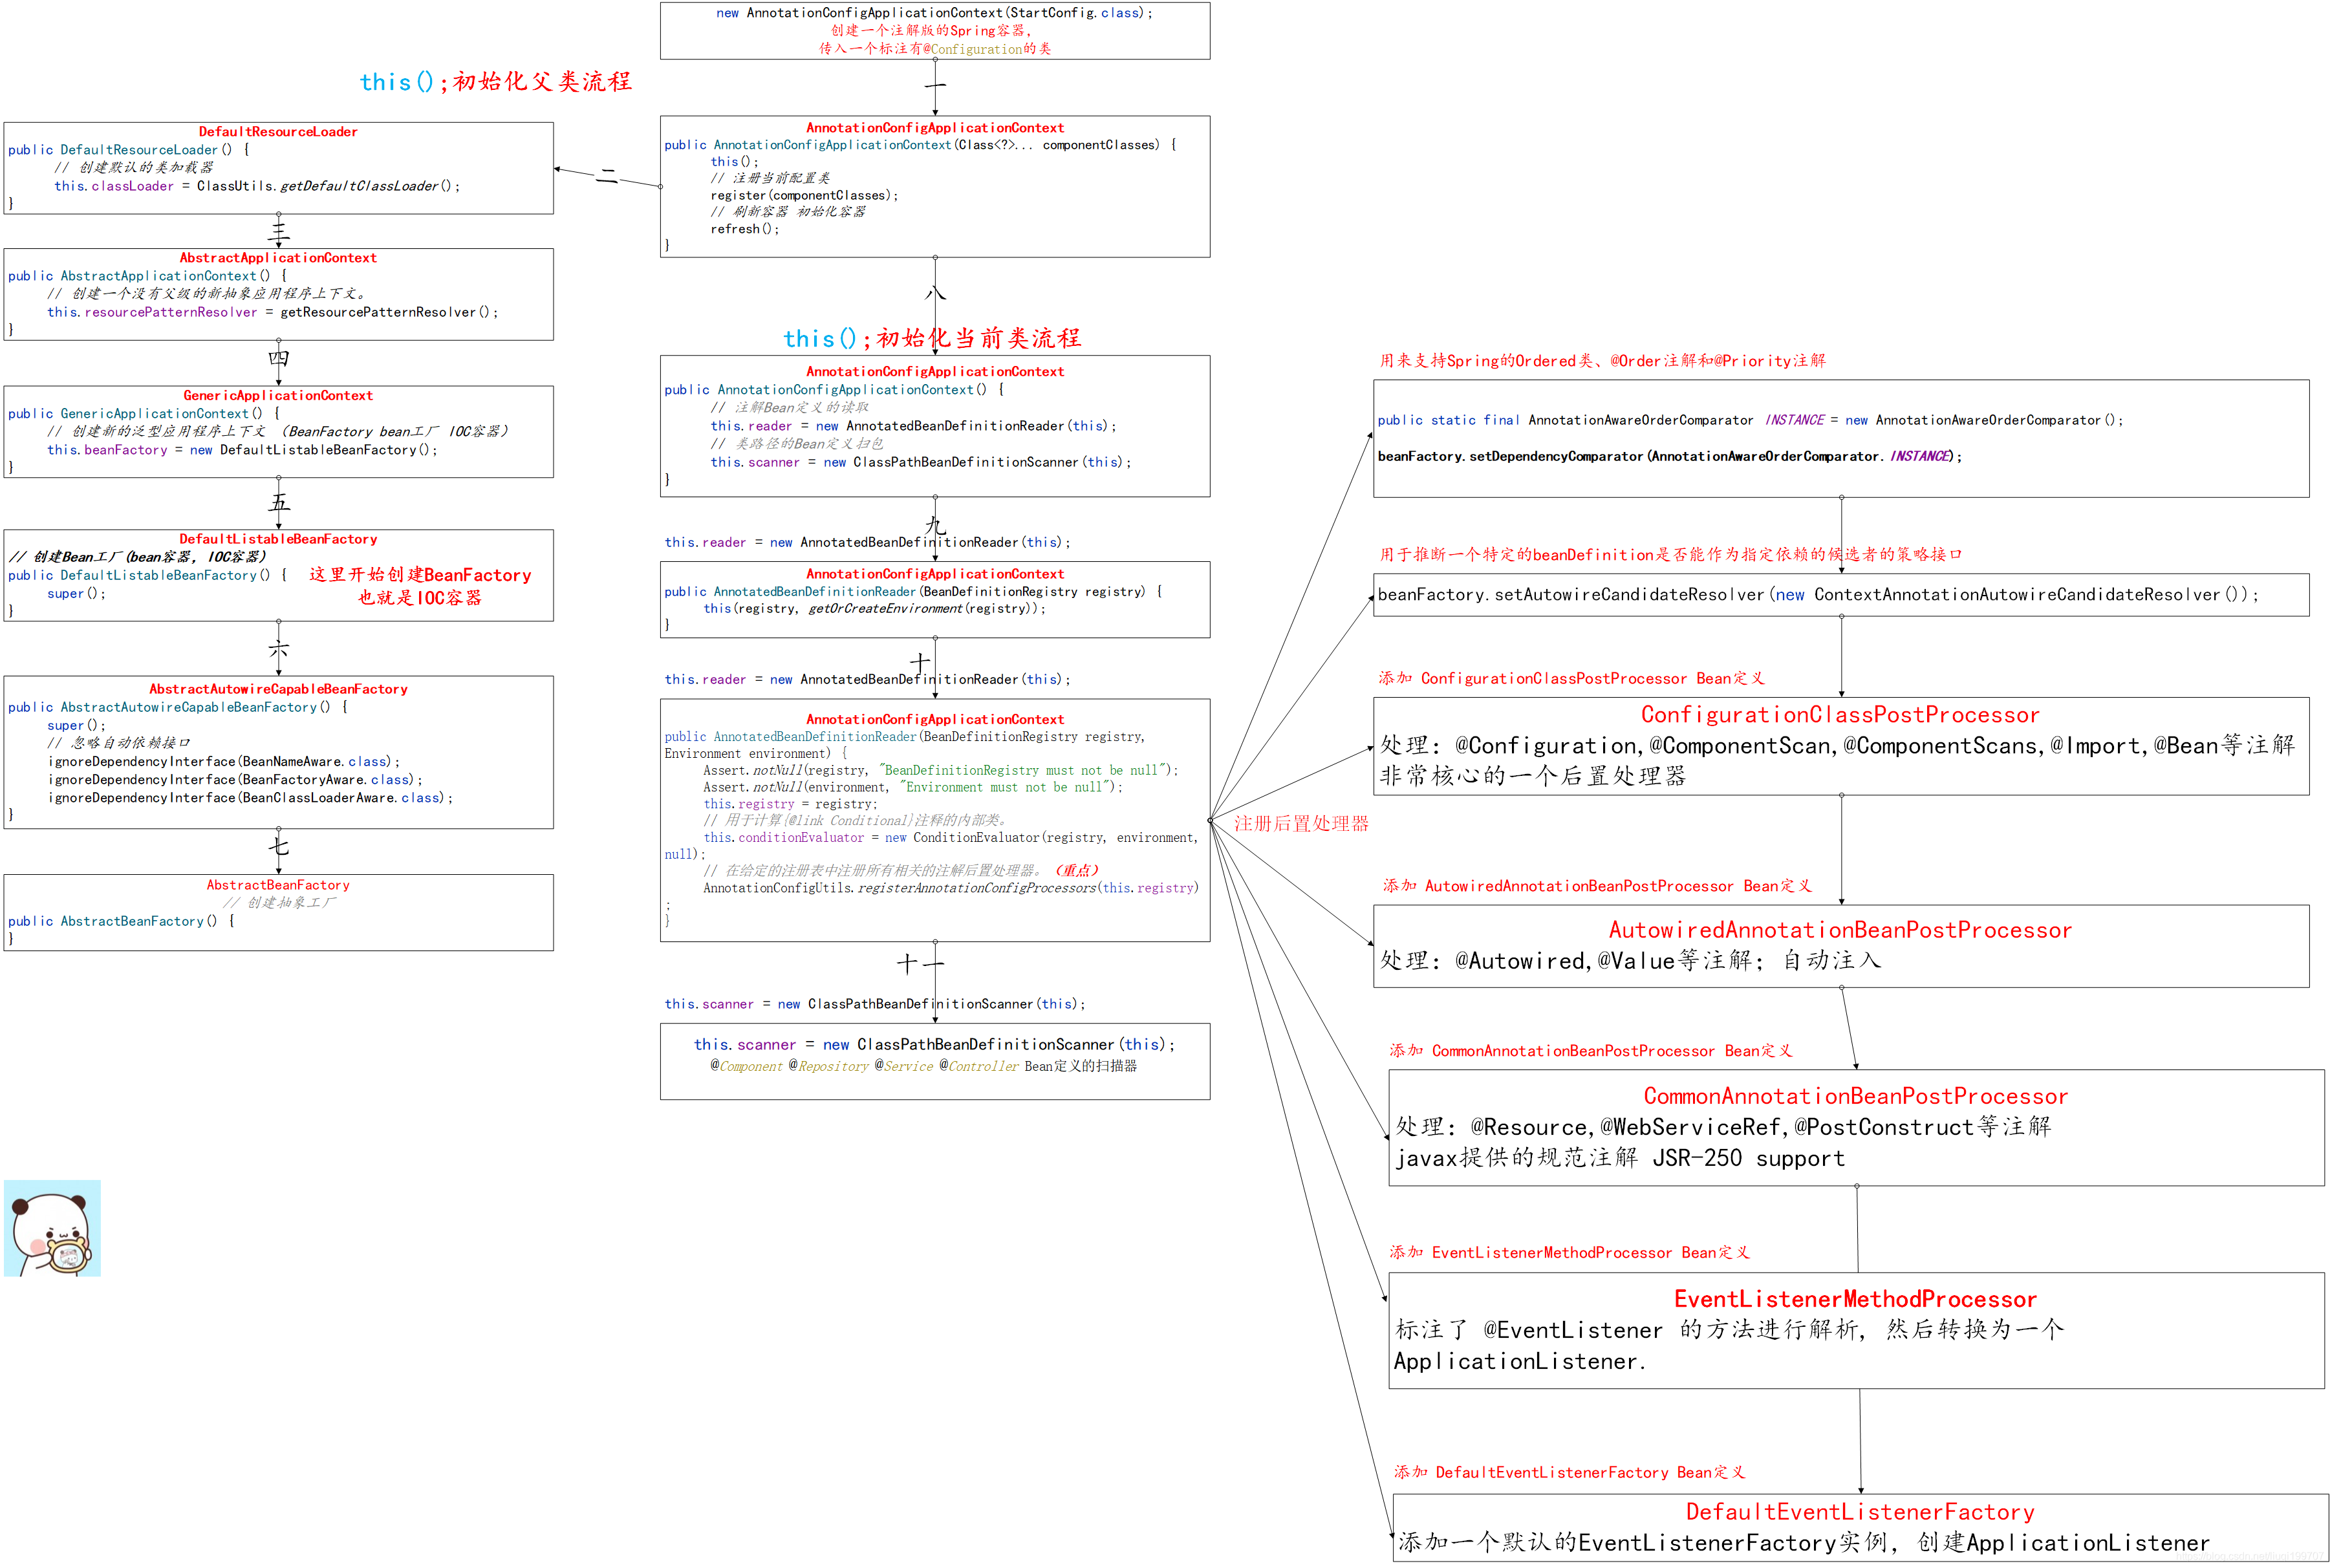Select the "this();初始化当前类流程" heading

pos(932,338)
